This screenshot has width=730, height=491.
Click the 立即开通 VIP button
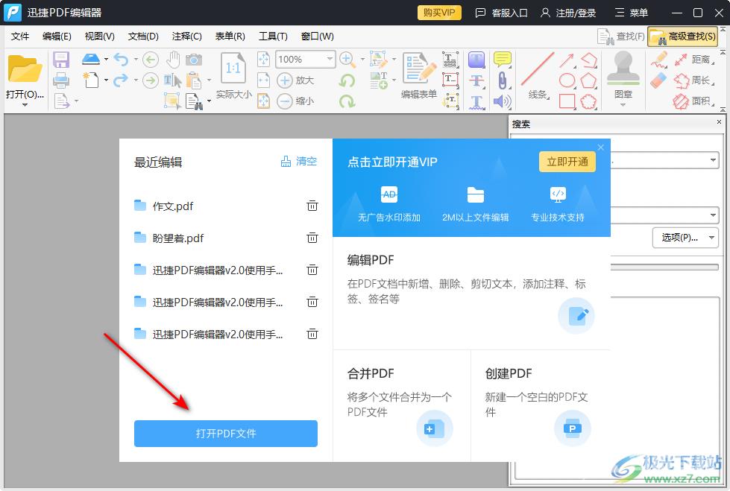click(567, 162)
